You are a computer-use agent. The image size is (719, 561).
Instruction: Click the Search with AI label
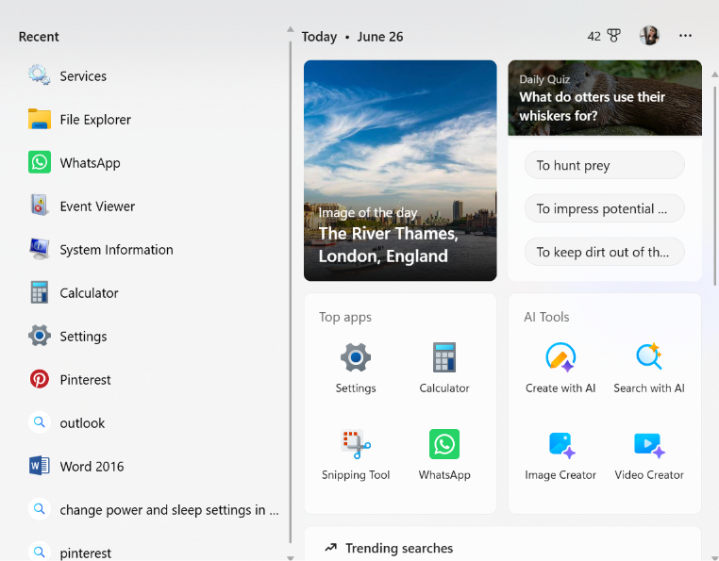[649, 388]
